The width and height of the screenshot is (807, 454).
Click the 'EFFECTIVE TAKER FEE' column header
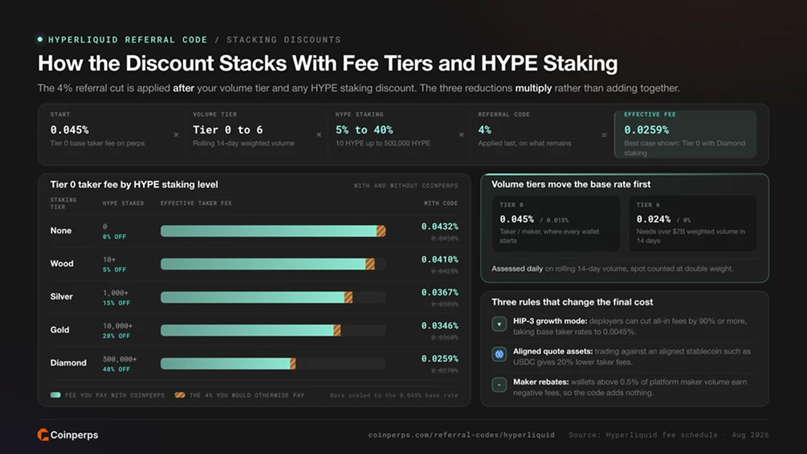click(x=196, y=203)
